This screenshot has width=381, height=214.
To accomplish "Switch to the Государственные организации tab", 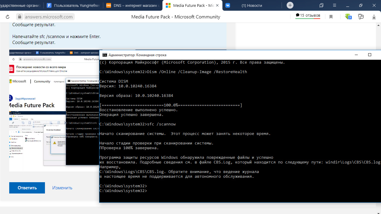I will [21, 5].
